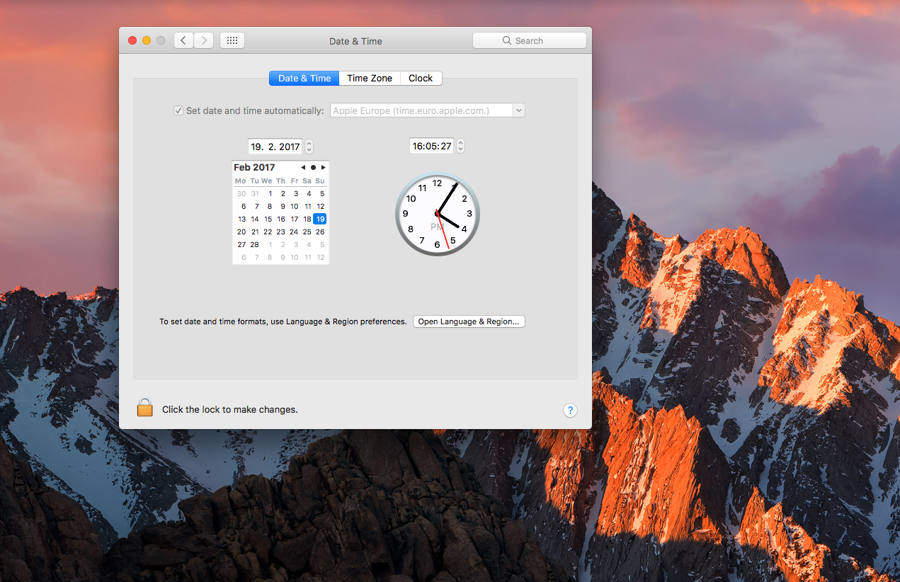Click the analog clock face
The width and height of the screenshot is (900, 582).
[438, 215]
